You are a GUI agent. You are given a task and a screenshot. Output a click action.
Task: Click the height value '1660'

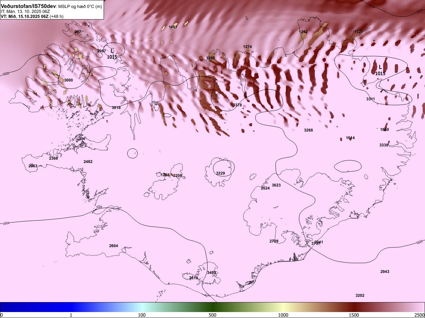[x=384, y=130]
